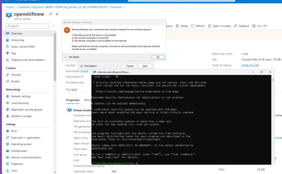Open the CreateVm deployment Overview breadcrumb

coord(70,7)
